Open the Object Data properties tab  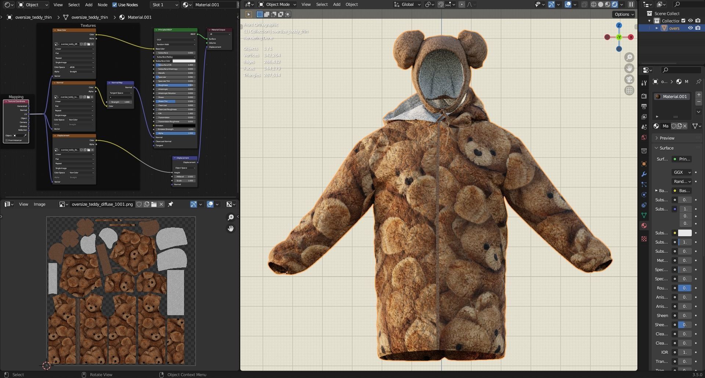tap(644, 215)
